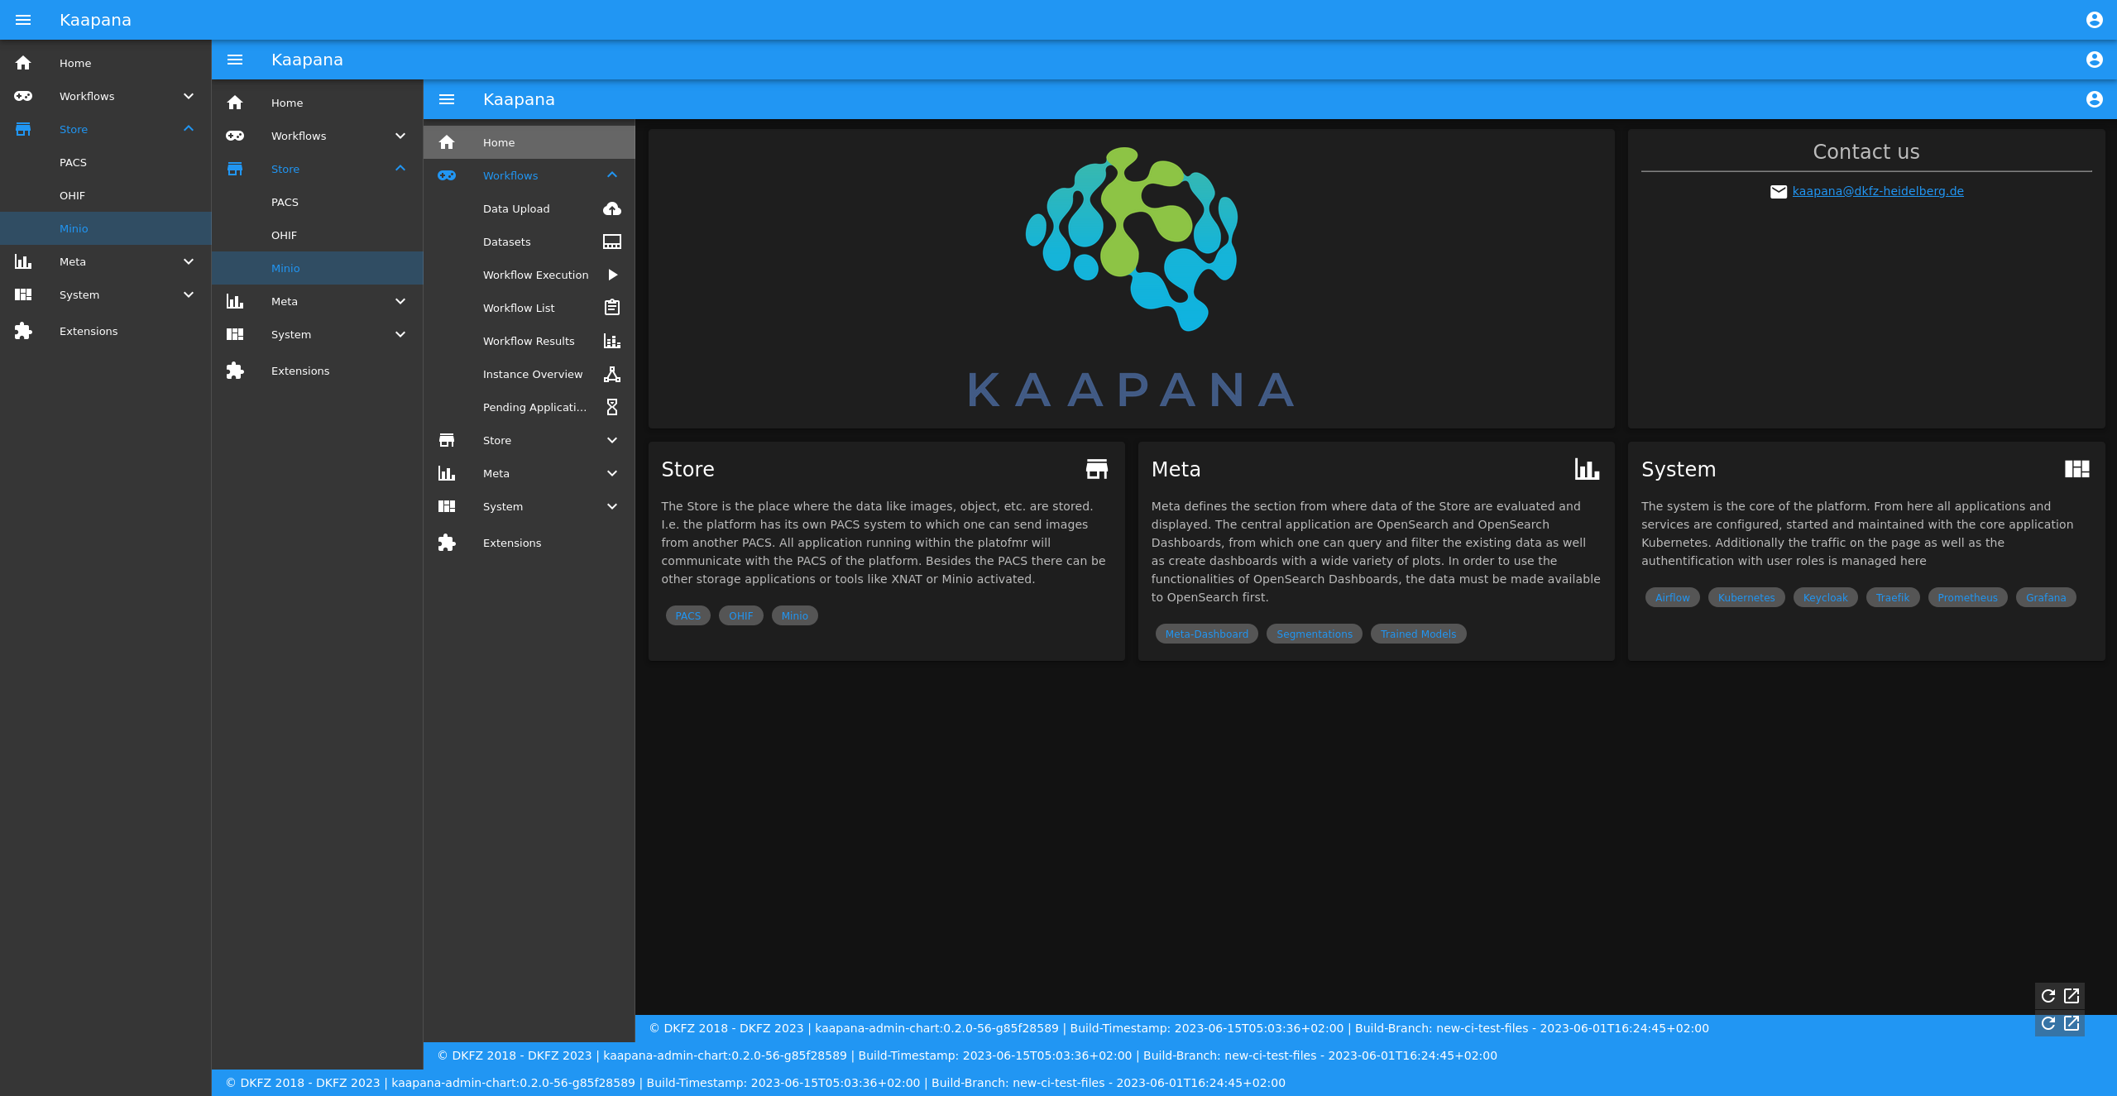Click the Workflow List calendar icon
Viewport: 2117px width, 1096px height.
coord(612,308)
